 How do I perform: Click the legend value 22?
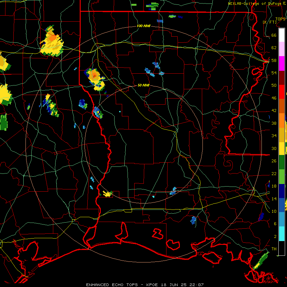pos(274,173)
